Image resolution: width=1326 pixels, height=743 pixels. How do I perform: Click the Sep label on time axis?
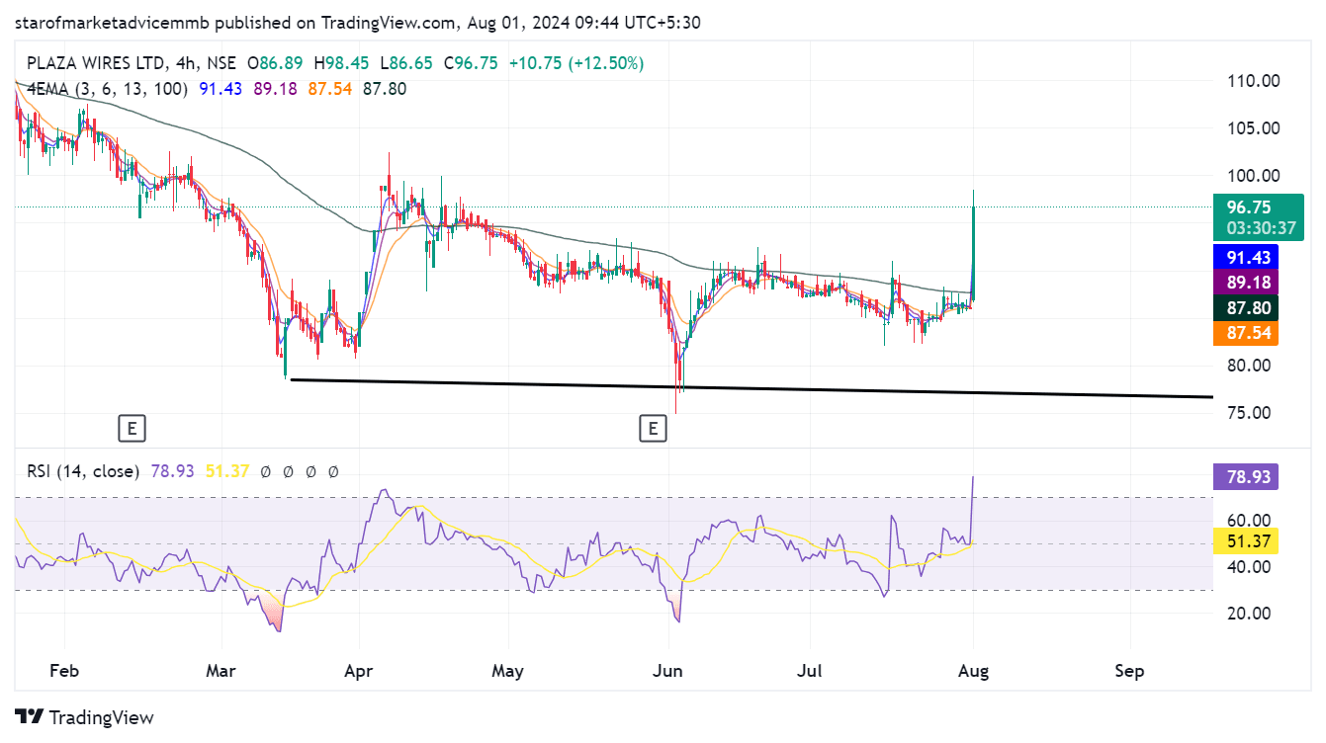pos(1129,671)
